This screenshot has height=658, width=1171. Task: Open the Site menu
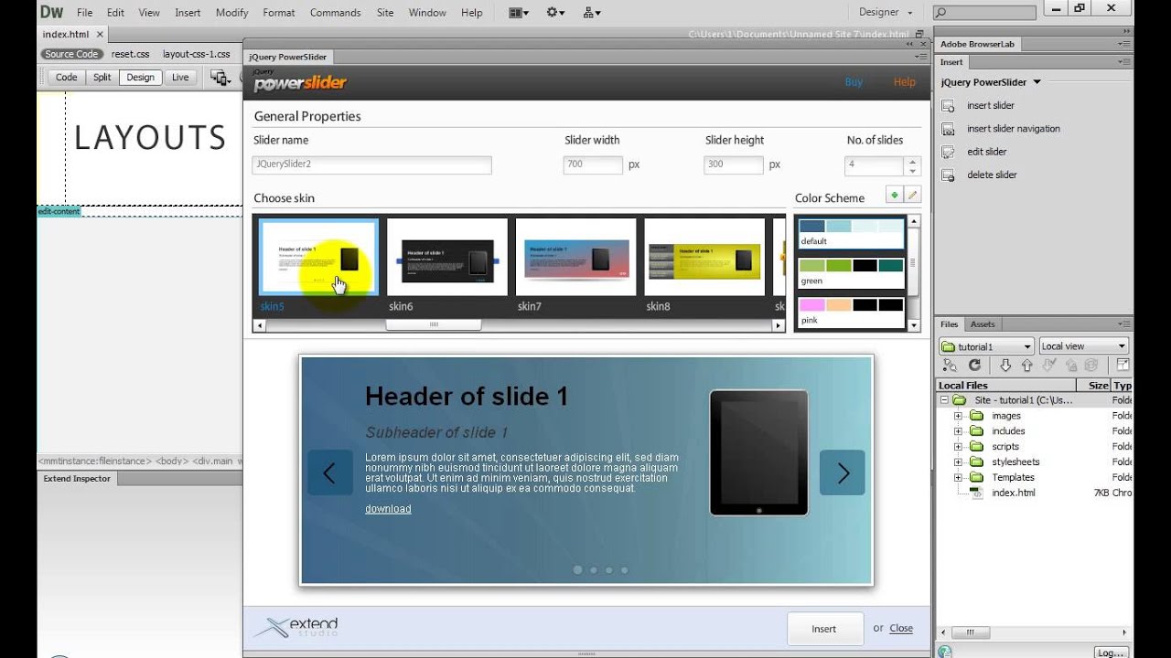pos(385,13)
